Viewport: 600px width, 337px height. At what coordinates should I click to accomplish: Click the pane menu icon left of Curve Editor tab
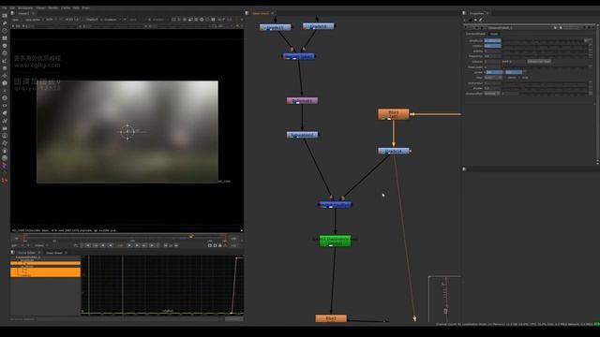[x=12, y=253]
